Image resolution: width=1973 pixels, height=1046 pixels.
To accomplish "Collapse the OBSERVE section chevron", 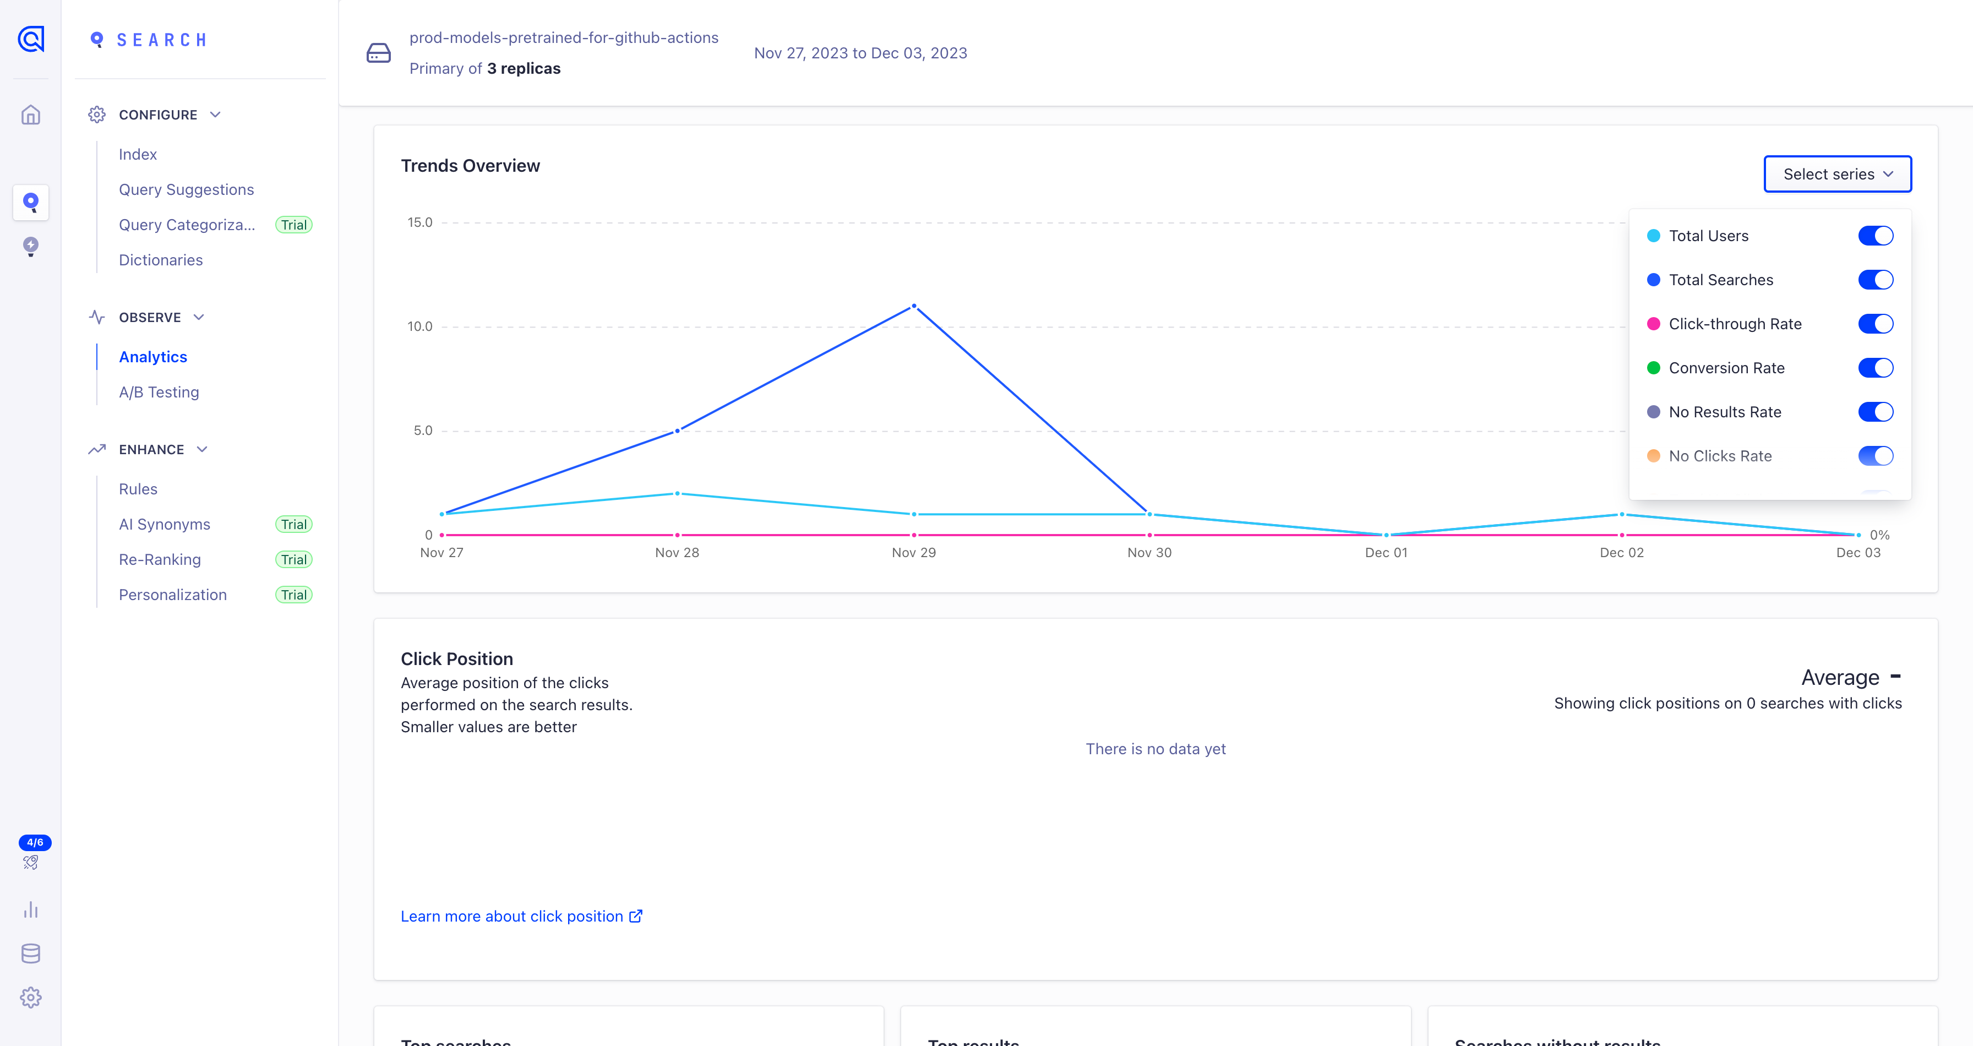I will coord(199,317).
